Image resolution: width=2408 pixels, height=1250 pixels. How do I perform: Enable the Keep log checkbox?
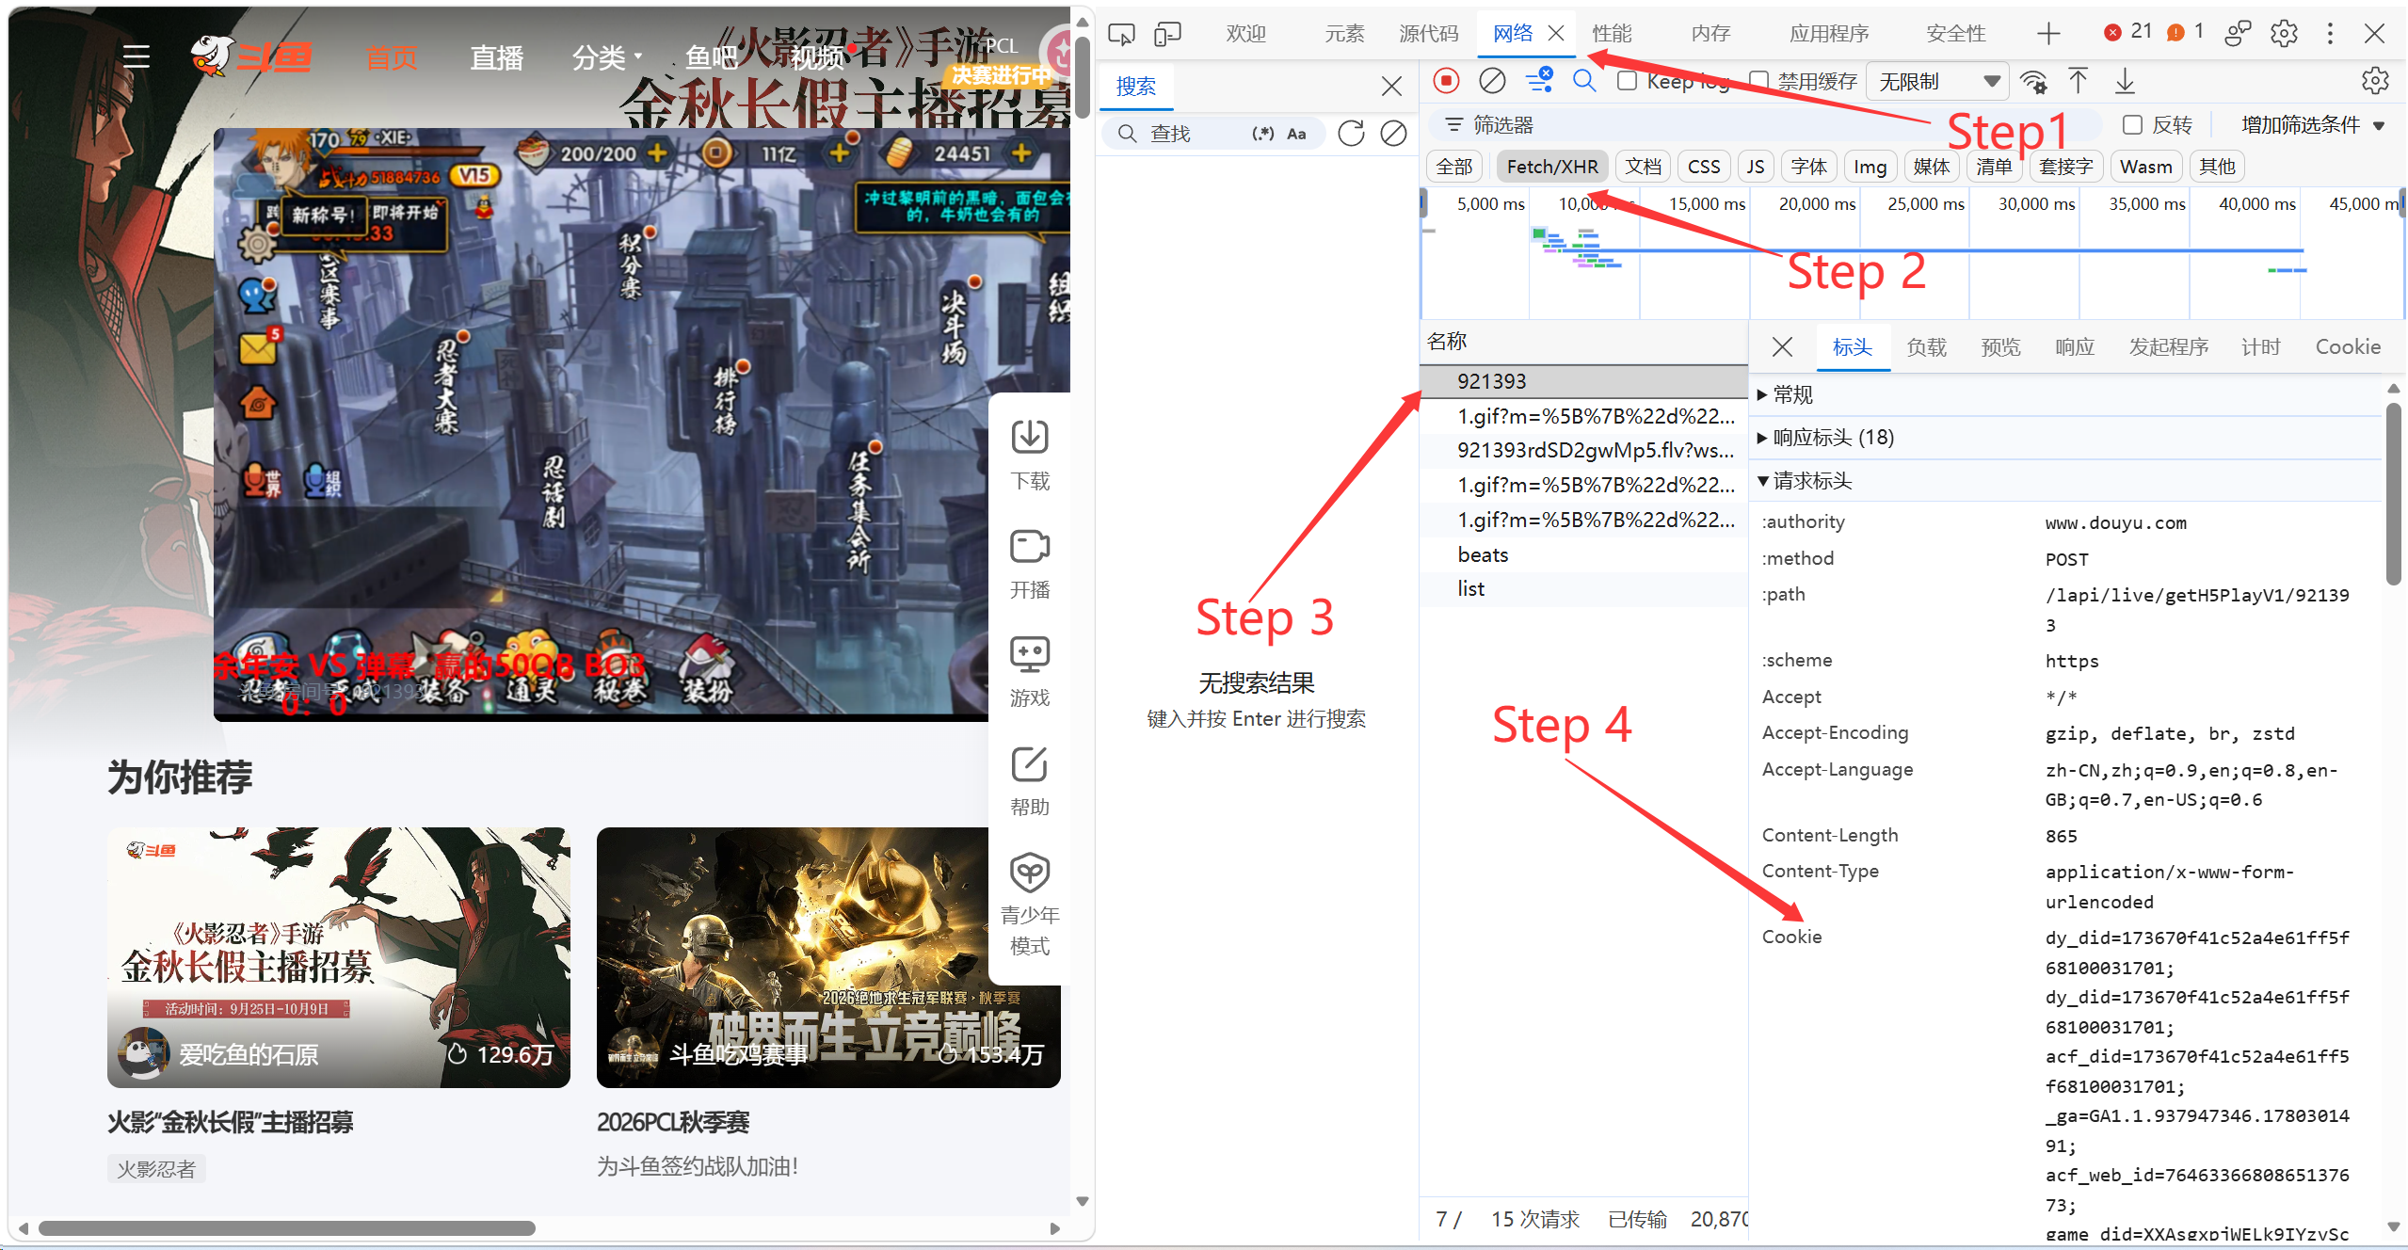(x=1627, y=81)
